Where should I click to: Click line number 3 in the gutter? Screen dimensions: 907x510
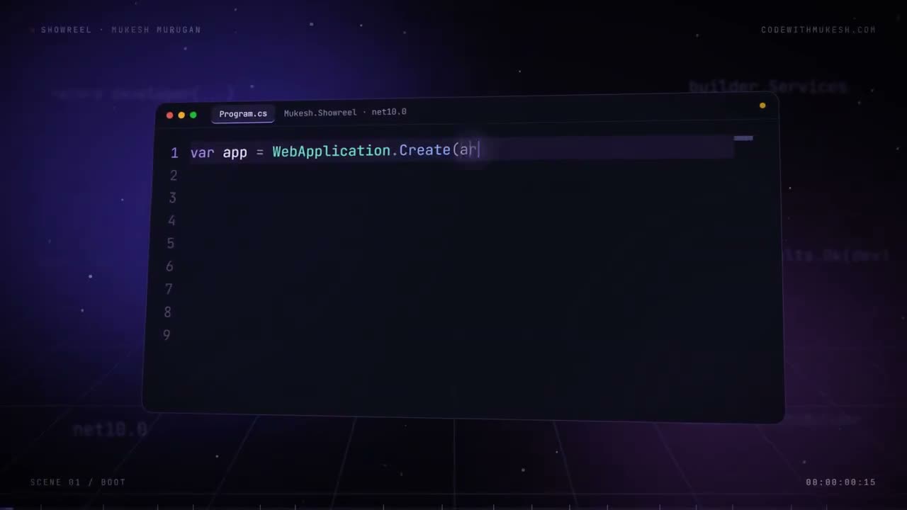(172, 198)
